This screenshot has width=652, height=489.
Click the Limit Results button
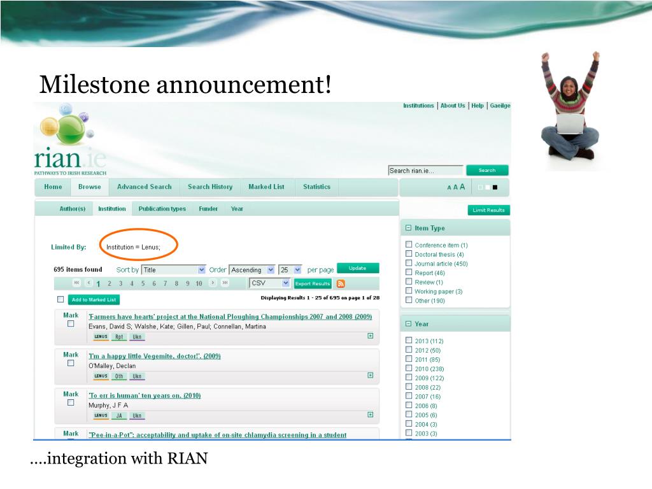(488, 210)
